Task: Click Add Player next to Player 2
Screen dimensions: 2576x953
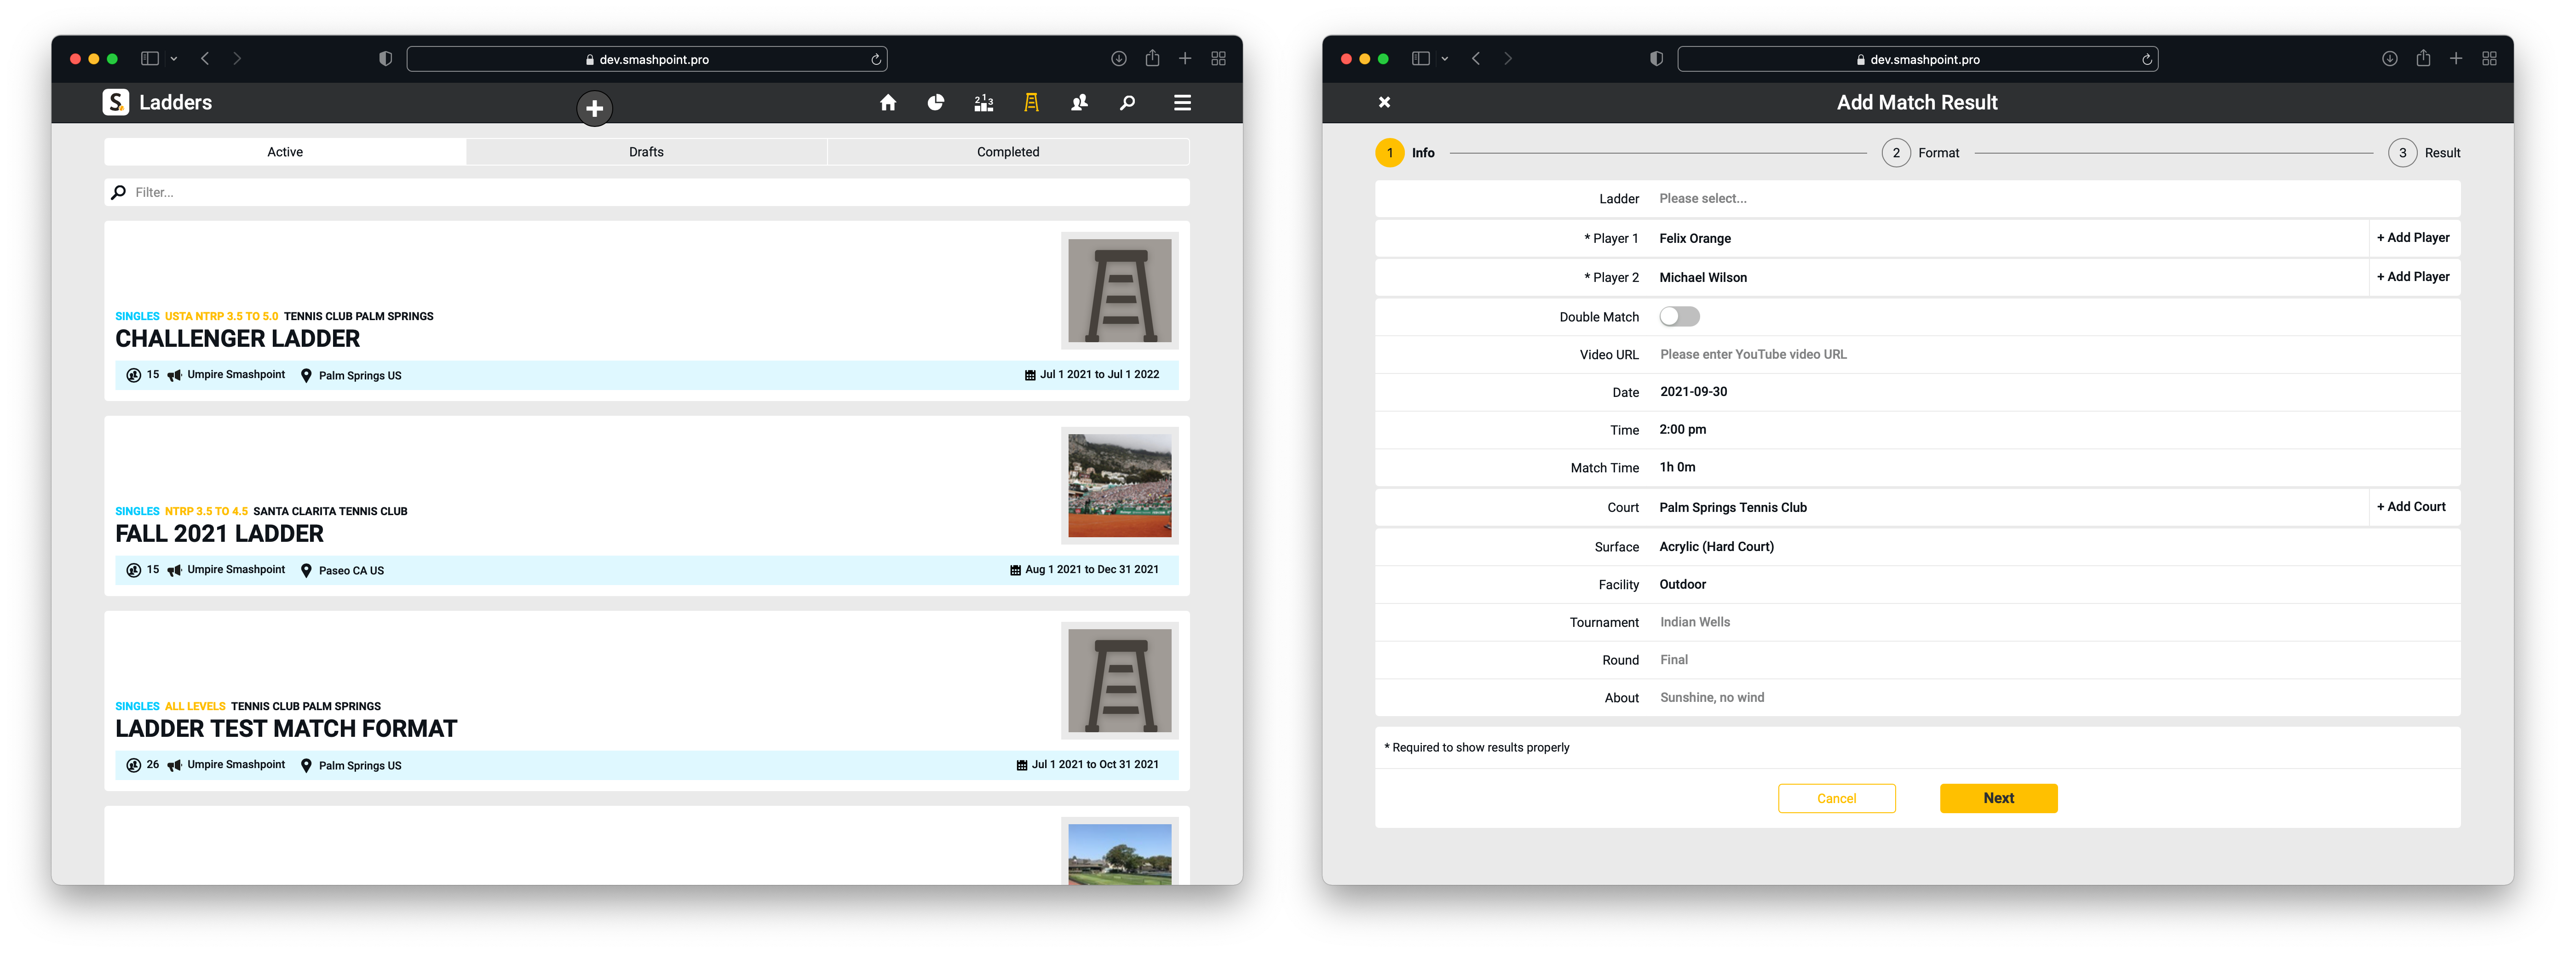Action: point(2414,277)
